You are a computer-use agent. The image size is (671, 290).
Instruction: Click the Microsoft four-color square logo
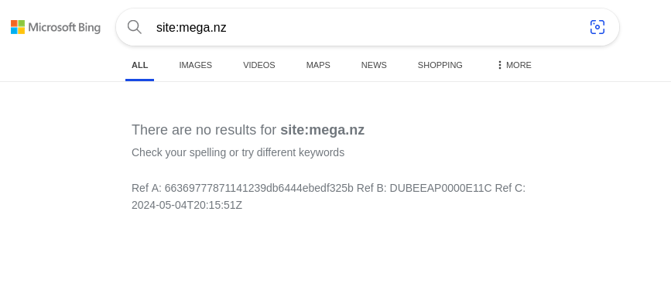(x=18, y=27)
